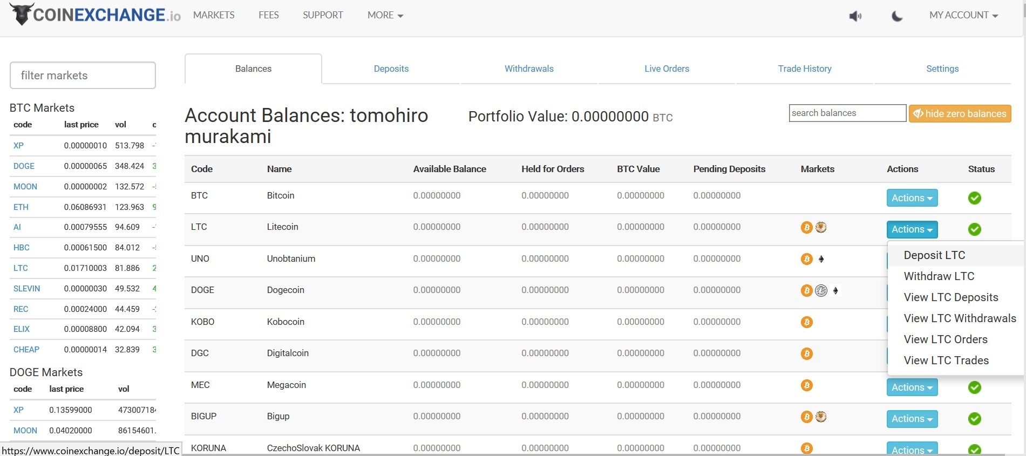Click the filter markets input field
1026x456 pixels.
coord(83,76)
